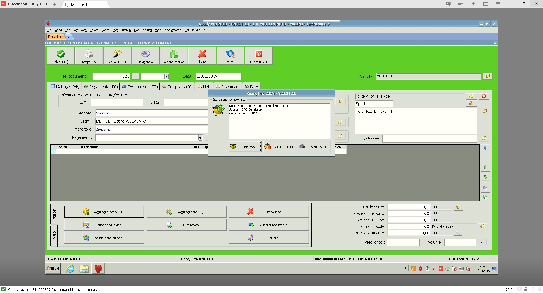This screenshot has height=294, width=543.
Task: Click Referente input field
Action: coord(430,139)
